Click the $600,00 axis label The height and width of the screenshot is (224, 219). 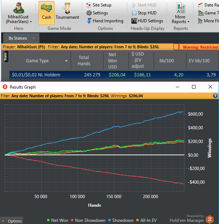pyautogui.click(x=196, y=114)
